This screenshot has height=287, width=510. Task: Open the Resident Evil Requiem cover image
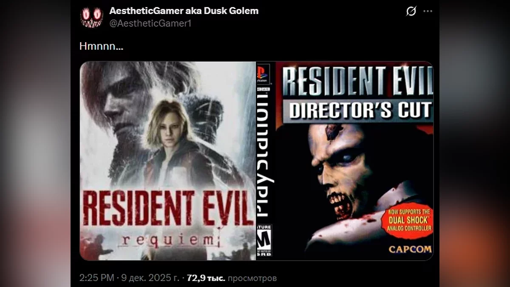point(168,161)
